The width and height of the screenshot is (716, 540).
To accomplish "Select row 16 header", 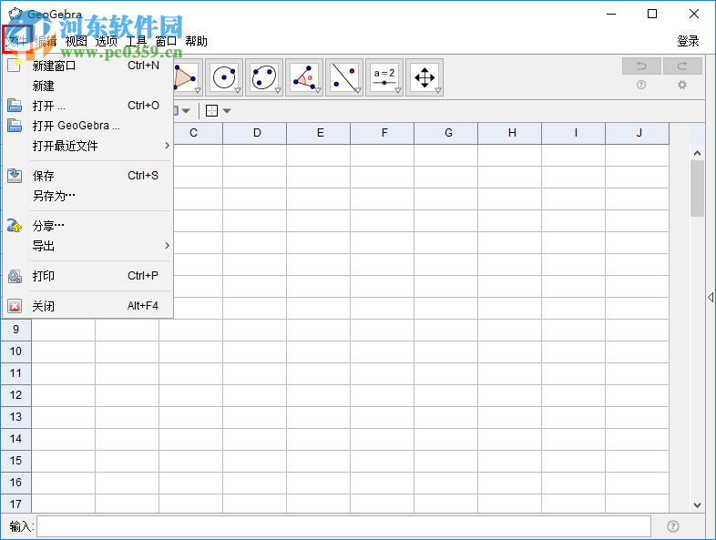I will click(x=16, y=483).
